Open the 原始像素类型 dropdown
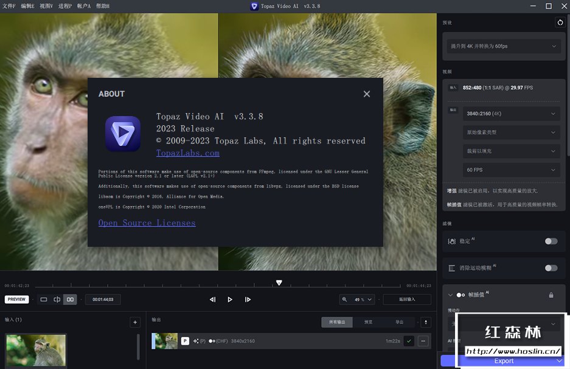Screen dimensions: 570x369 (x=511, y=132)
